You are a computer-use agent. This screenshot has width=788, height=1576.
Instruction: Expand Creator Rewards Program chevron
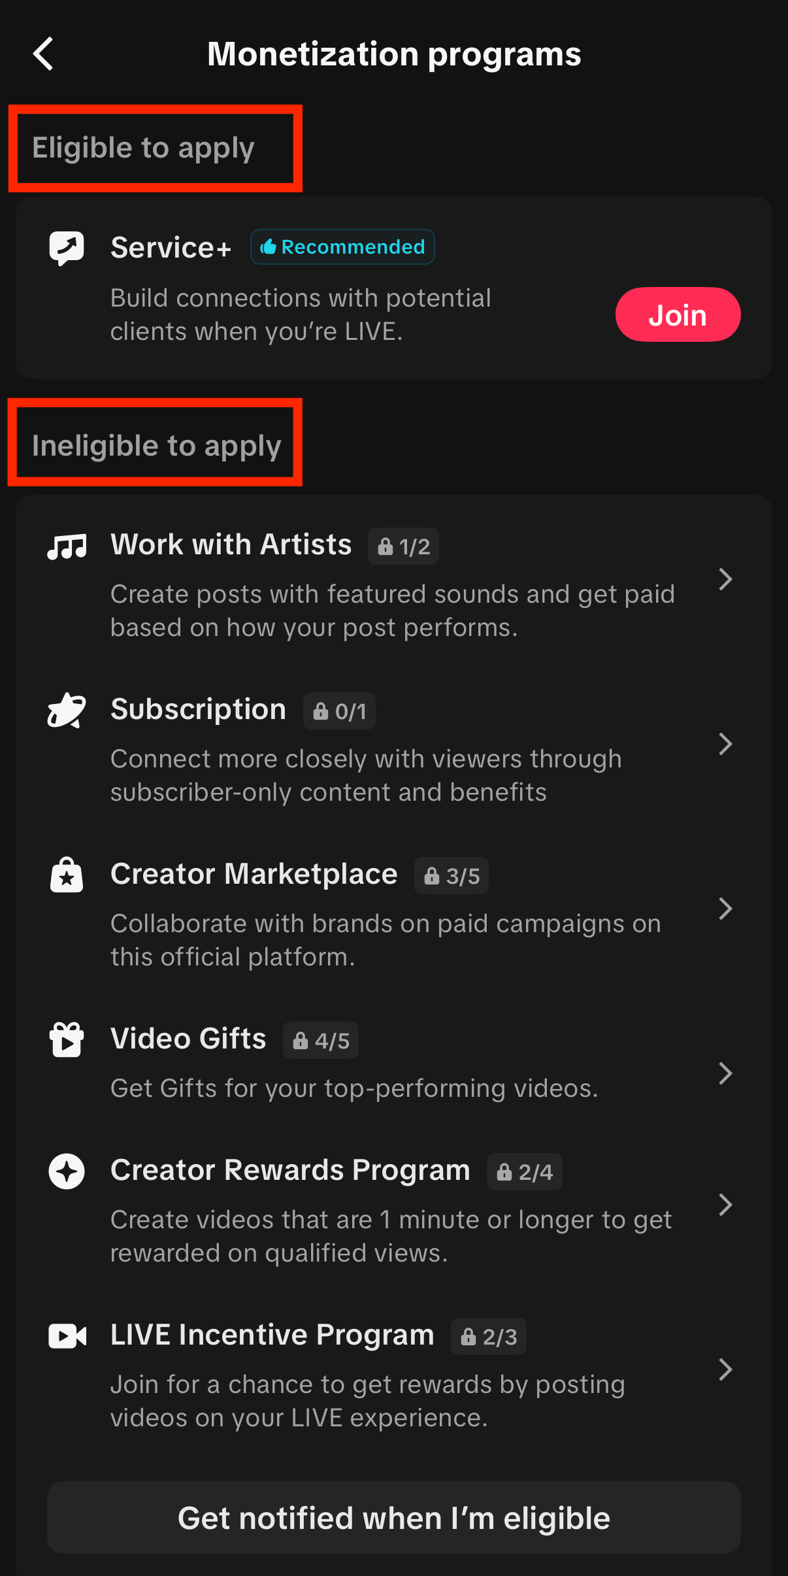(725, 1205)
